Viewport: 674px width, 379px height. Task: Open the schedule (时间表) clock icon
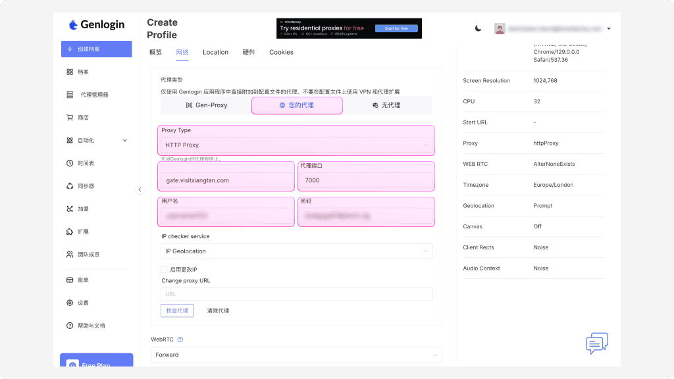point(70,163)
